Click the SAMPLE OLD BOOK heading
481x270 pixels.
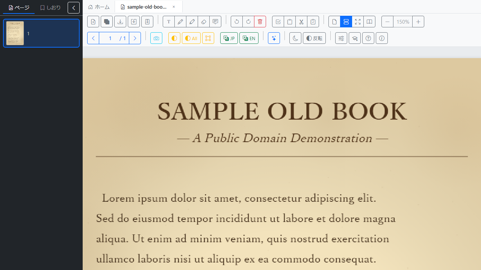point(282,111)
